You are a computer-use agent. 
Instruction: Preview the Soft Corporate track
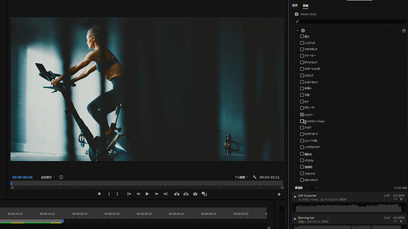[x=295, y=196]
